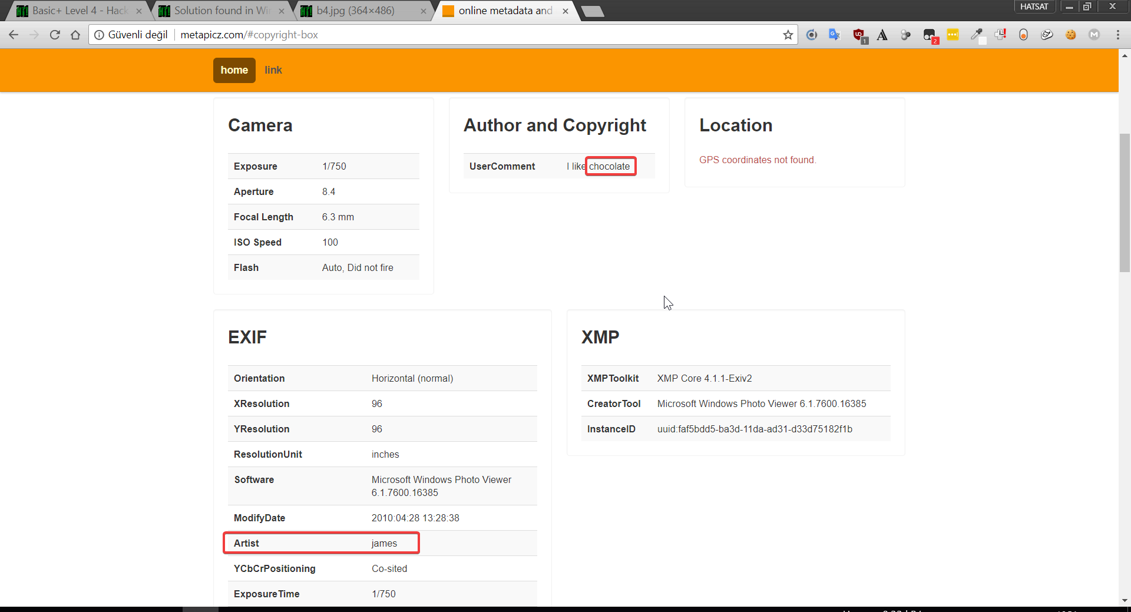Click the 'XMP' section heading
Viewport: 1131px width, 612px height.
(600, 338)
